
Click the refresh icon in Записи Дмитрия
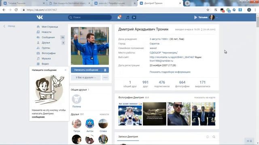coord(208,137)
